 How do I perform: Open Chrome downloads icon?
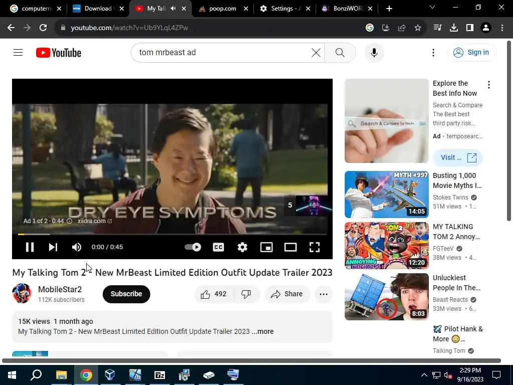pos(454,28)
